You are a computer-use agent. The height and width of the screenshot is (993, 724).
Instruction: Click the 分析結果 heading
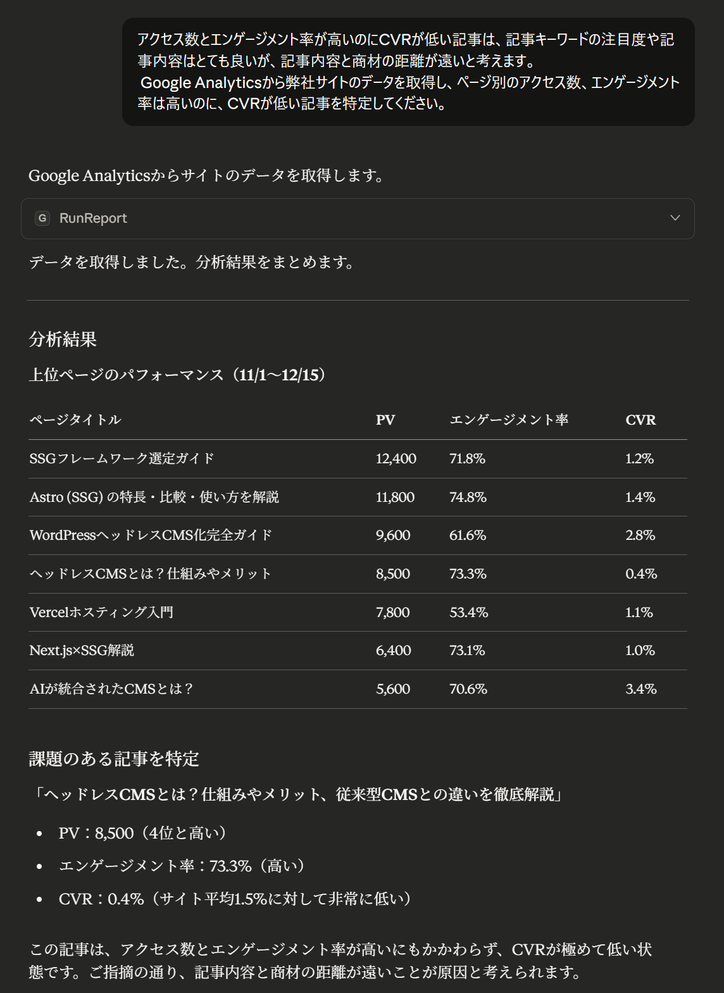click(x=63, y=340)
